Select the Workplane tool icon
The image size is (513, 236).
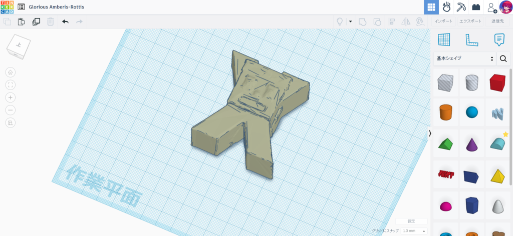(444, 40)
